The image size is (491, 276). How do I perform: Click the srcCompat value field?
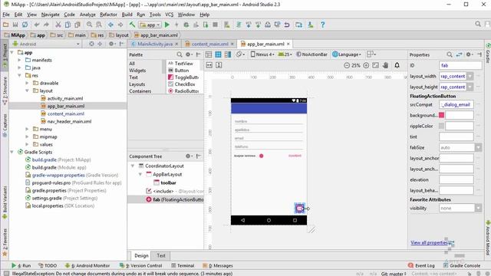pos(456,104)
